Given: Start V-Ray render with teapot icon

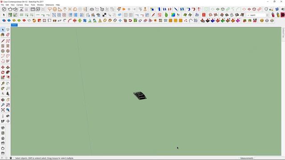Looking at the screenshot, I should (x=10, y=9).
